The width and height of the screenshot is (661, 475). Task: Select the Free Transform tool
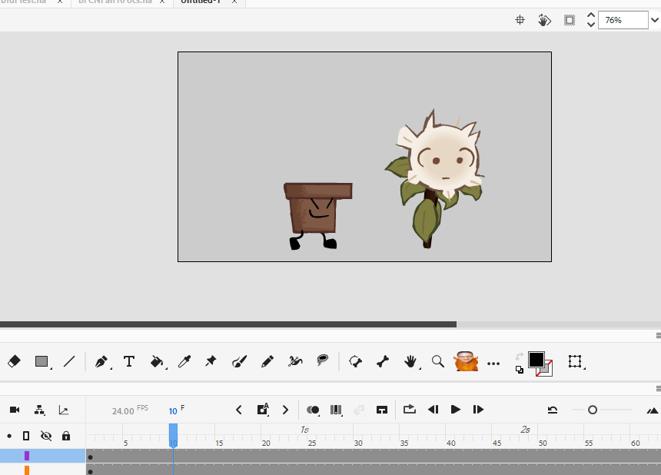[575, 361]
